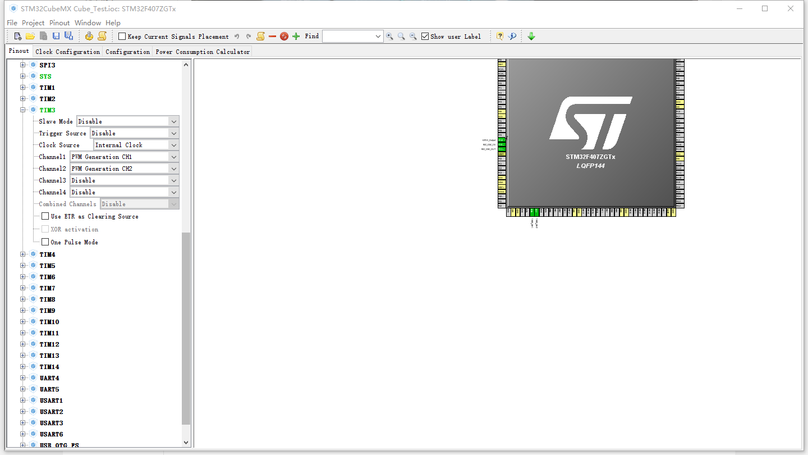Click the undo arrow in the toolbar
Screen dimensions: 808x455
coord(237,36)
